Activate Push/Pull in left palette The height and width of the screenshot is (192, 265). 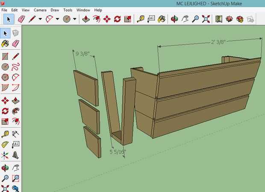tap(15, 101)
